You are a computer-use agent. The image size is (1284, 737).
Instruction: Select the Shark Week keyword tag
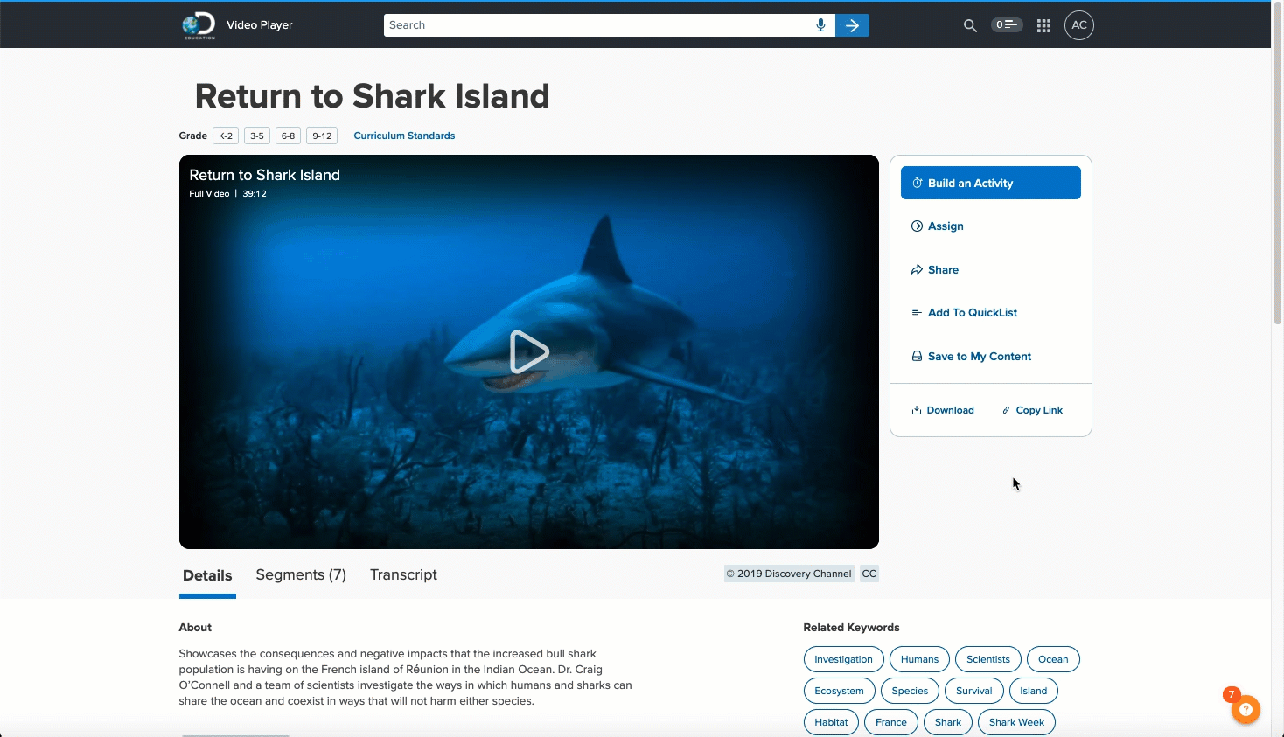coord(1016,722)
